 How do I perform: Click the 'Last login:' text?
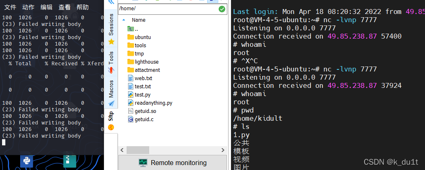(x=256, y=11)
